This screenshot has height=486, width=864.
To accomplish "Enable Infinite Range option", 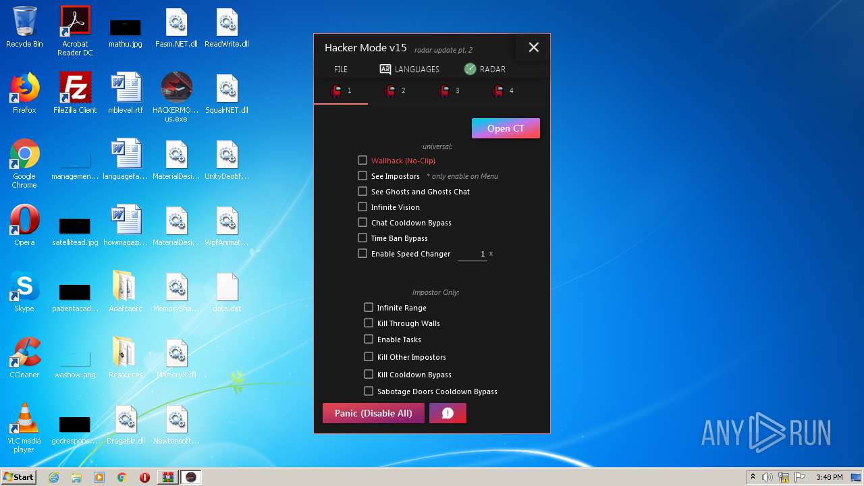I will pyautogui.click(x=369, y=307).
